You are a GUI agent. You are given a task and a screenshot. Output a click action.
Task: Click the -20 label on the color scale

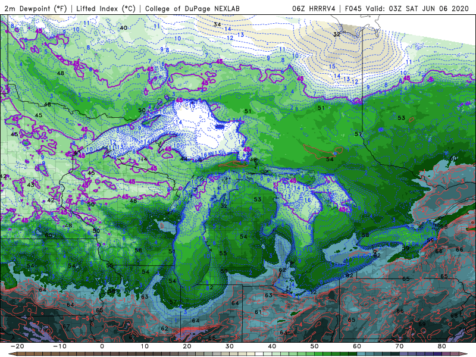point(17,346)
